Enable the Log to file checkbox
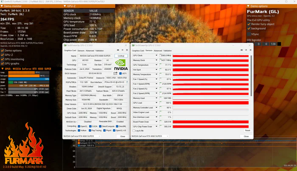 pyautogui.click(x=134, y=131)
